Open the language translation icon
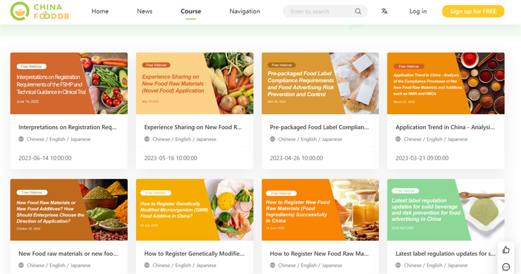521x274 pixels. coord(384,12)
